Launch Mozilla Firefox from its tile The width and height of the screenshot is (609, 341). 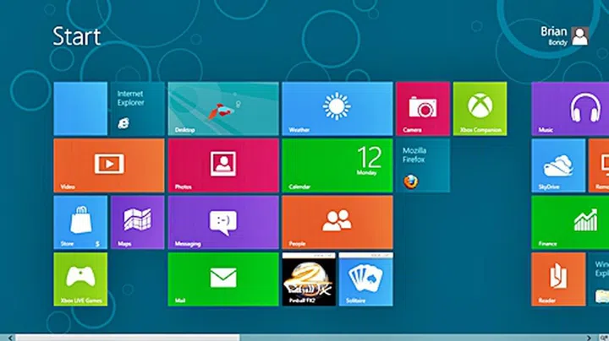[422, 165]
